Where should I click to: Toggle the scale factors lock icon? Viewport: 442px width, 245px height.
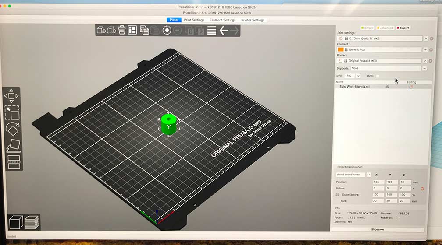click(x=337, y=195)
